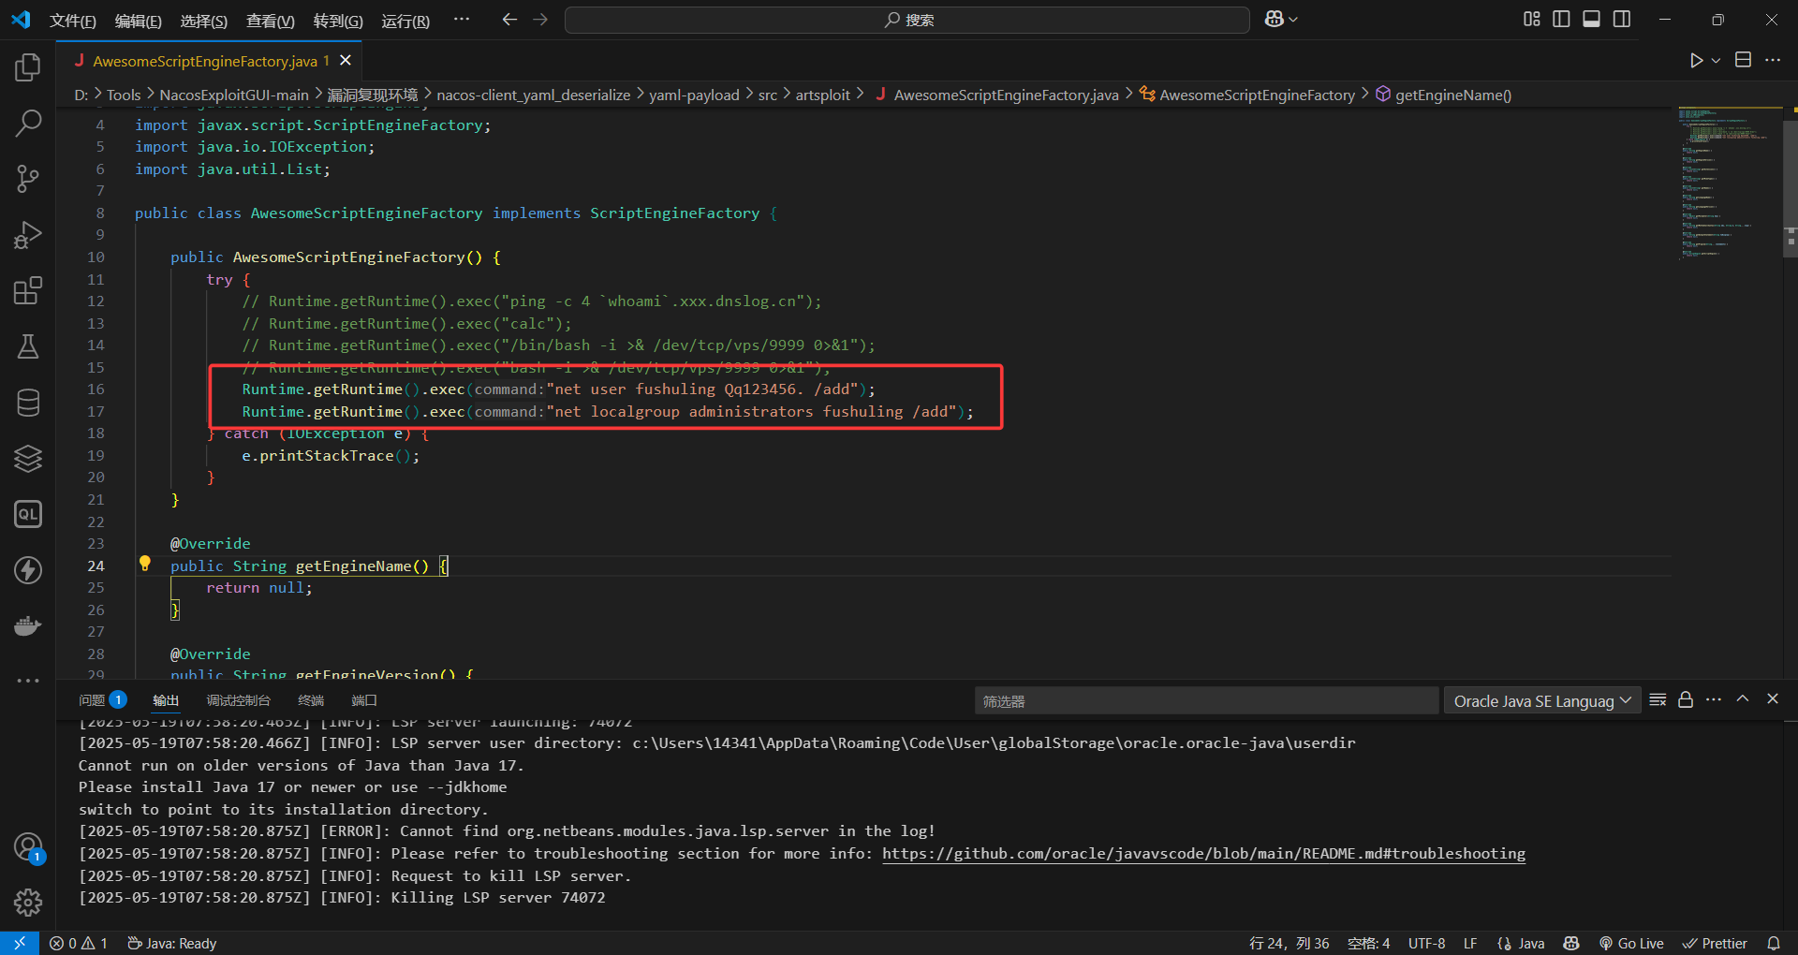Click the 筛选器 filter input field
1798x955 pixels.
pyautogui.click(x=1206, y=701)
